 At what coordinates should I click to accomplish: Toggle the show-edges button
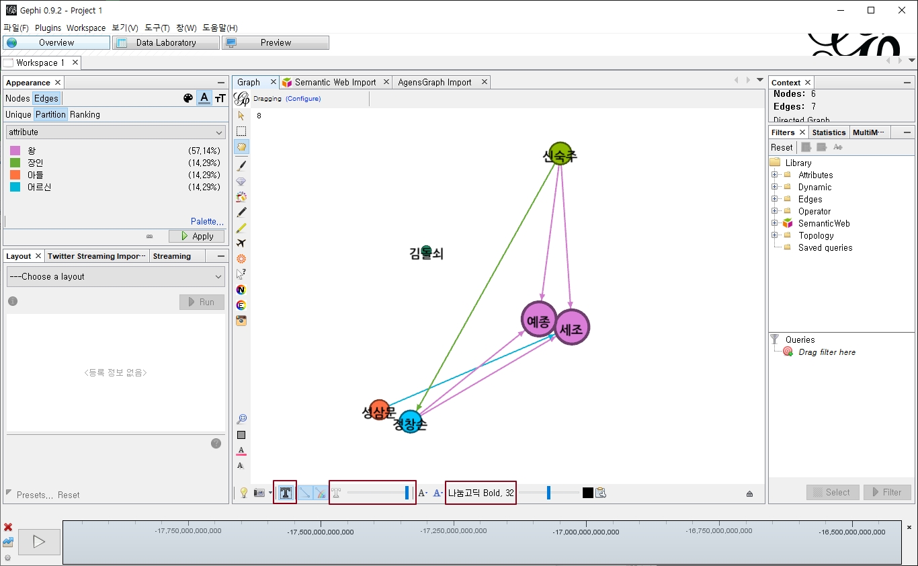coord(304,492)
